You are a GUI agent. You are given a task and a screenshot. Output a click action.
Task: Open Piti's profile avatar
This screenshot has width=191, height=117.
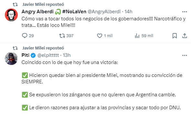click(11, 58)
